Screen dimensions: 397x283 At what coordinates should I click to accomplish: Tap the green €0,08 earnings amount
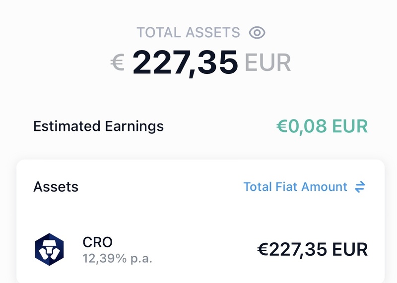point(302,126)
